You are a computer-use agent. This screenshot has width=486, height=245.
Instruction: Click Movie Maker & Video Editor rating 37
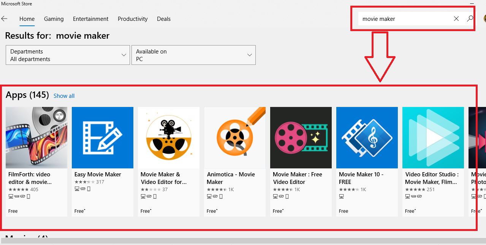(x=154, y=190)
